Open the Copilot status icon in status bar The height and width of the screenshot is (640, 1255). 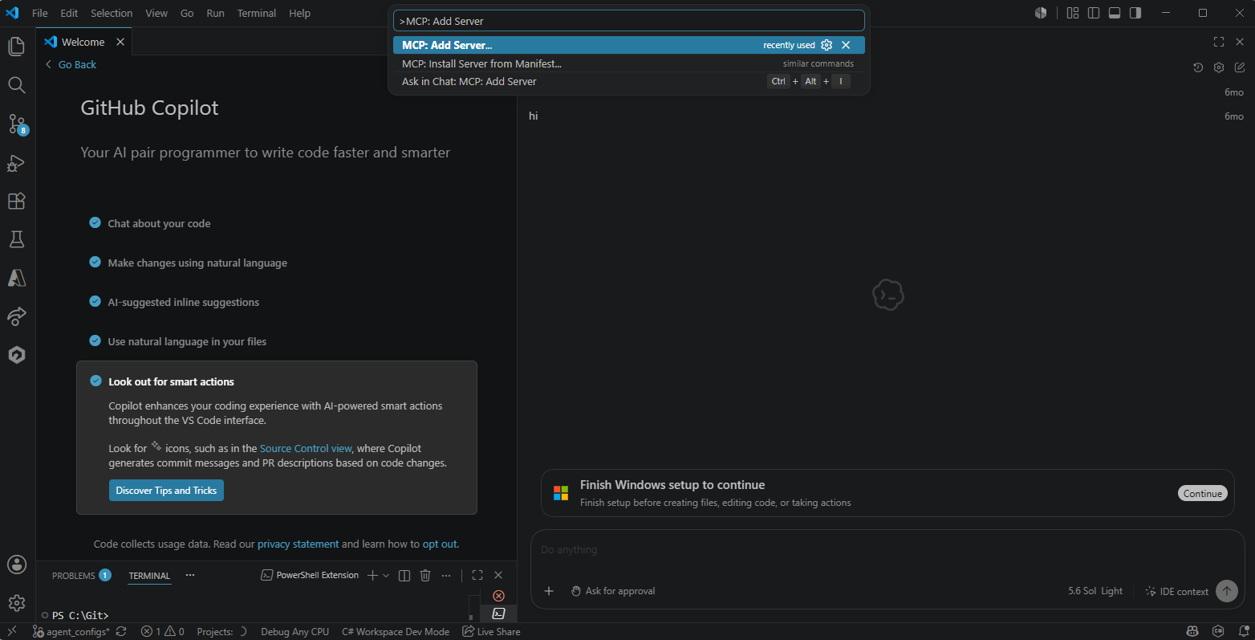point(1192,632)
